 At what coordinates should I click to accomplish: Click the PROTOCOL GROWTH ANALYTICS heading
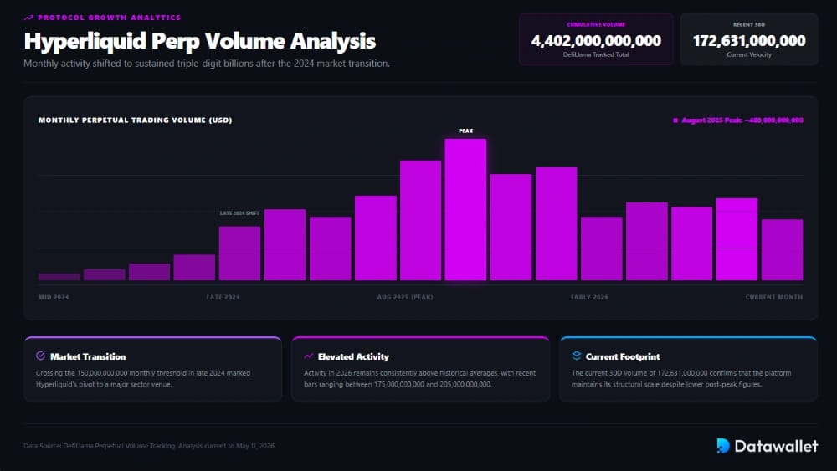(x=109, y=18)
